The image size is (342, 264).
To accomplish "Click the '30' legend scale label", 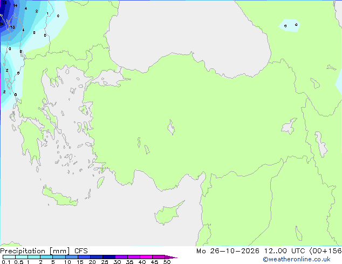I will click(x=117, y=262).
